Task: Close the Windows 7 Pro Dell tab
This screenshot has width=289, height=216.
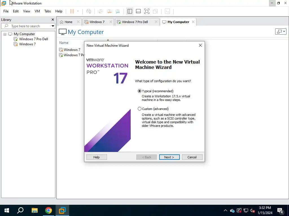Action: (156, 22)
